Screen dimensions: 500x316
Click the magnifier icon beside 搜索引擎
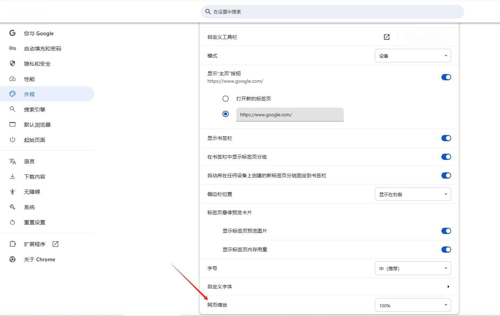12,109
